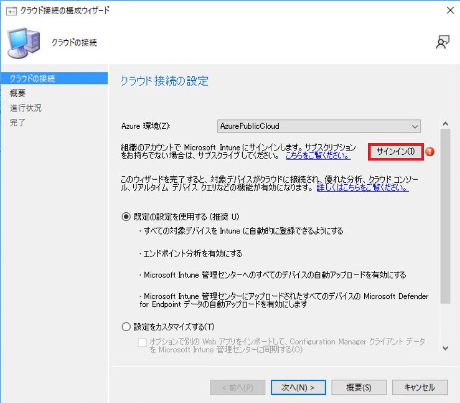This screenshot has width=460, height=403.
Task: Click scrollbar down arrow
Action: [445, 348]
